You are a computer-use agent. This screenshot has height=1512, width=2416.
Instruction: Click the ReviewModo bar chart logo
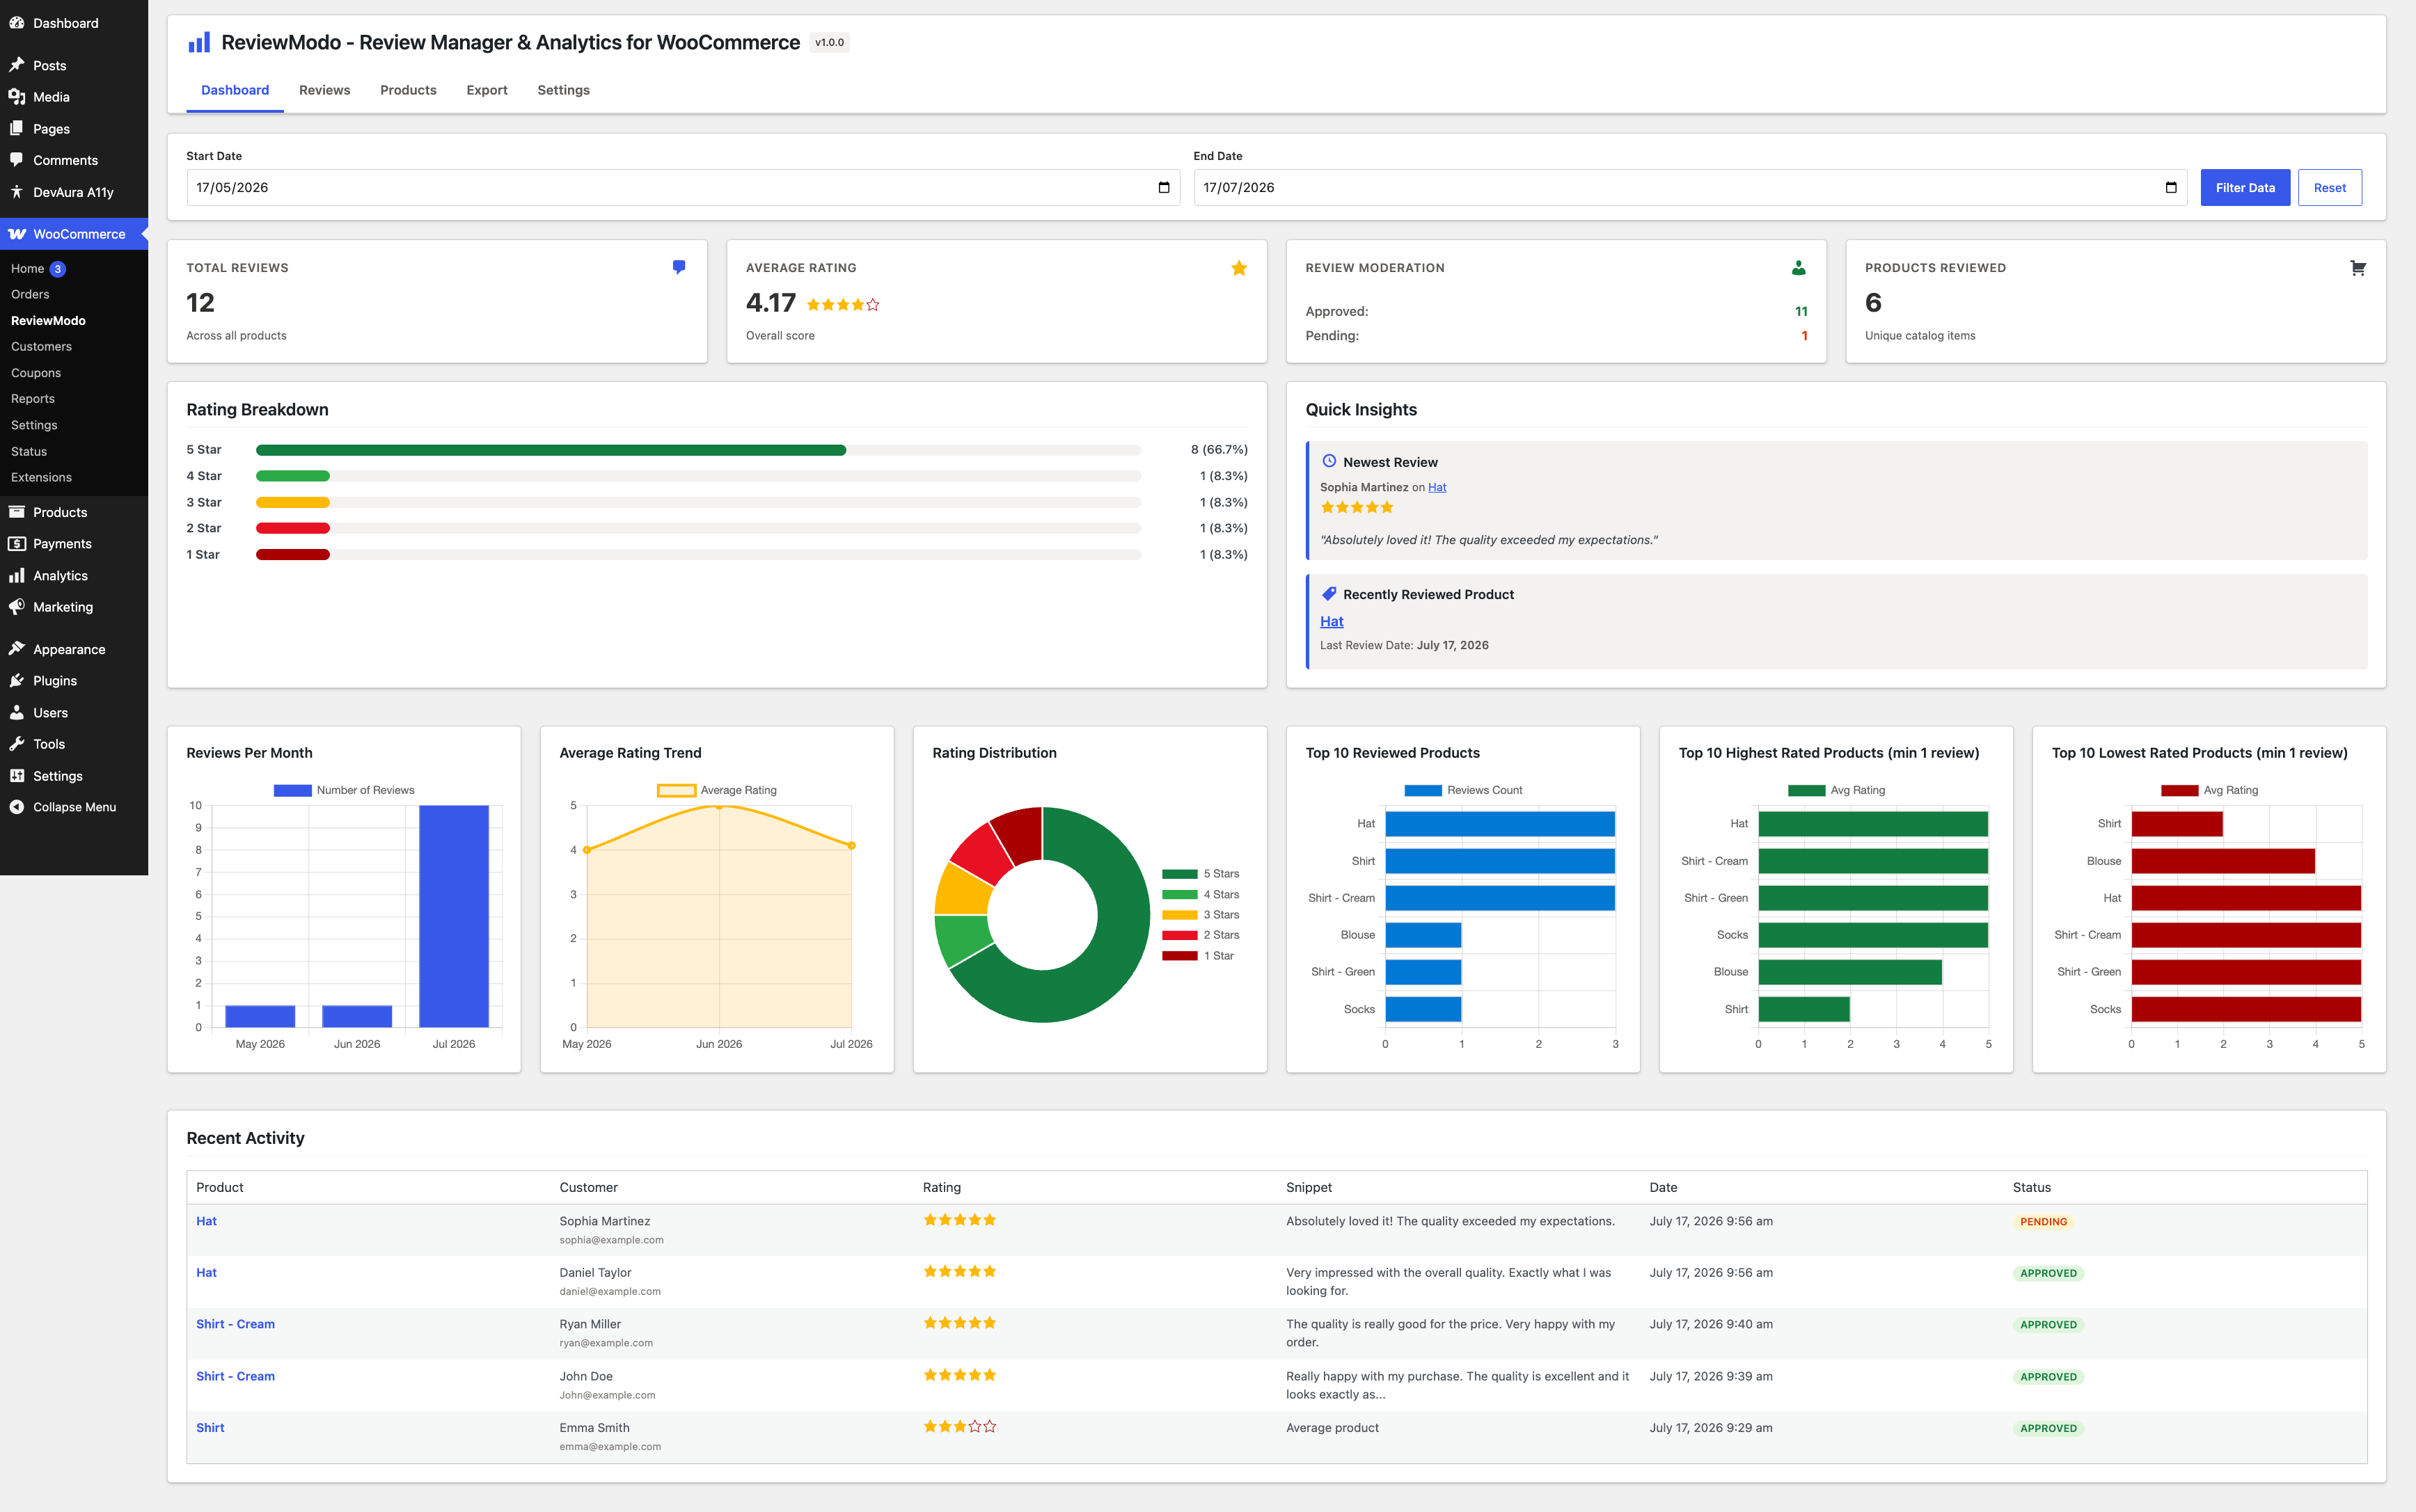coord(199,42)
